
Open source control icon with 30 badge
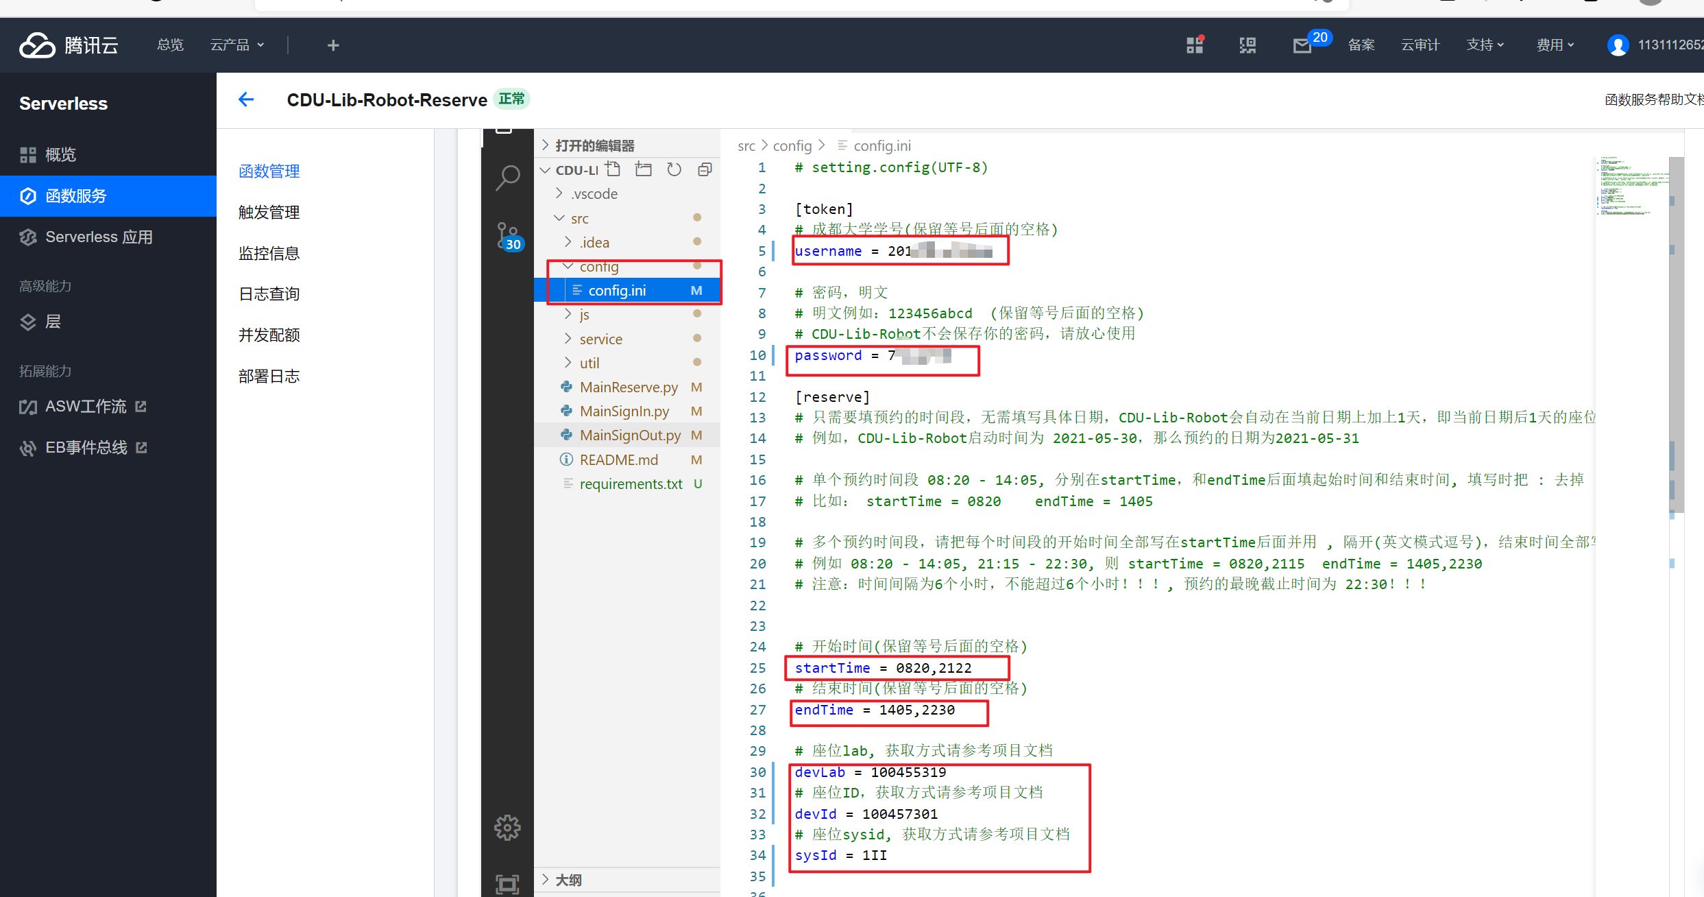(x=508, y=237)
